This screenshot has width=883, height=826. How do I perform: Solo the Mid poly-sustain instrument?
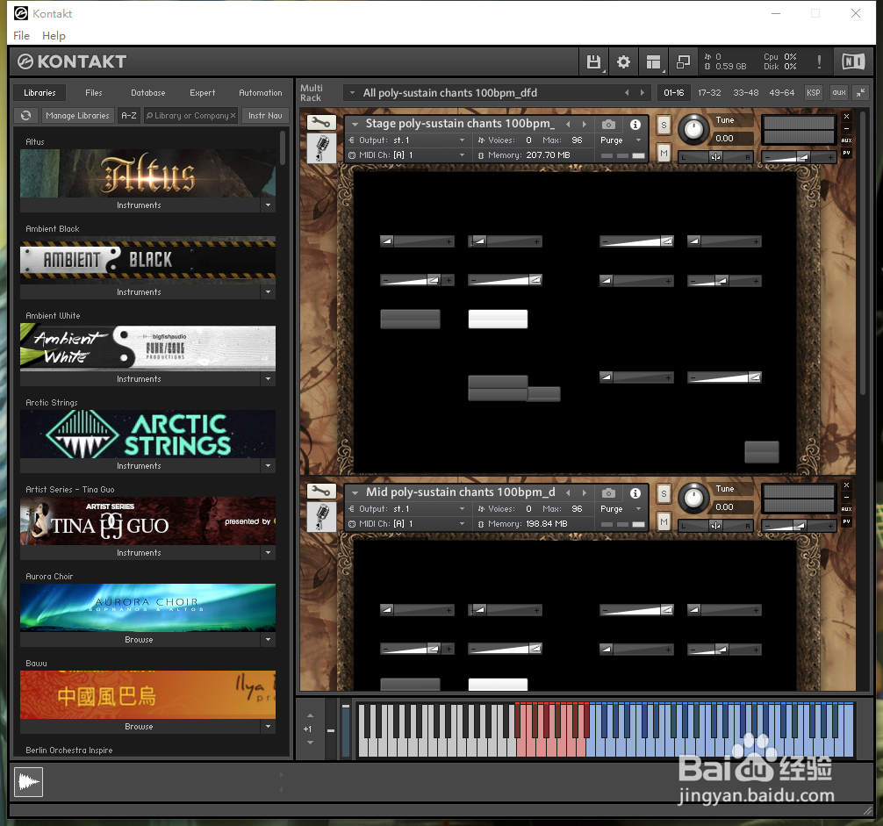[664, 494]
